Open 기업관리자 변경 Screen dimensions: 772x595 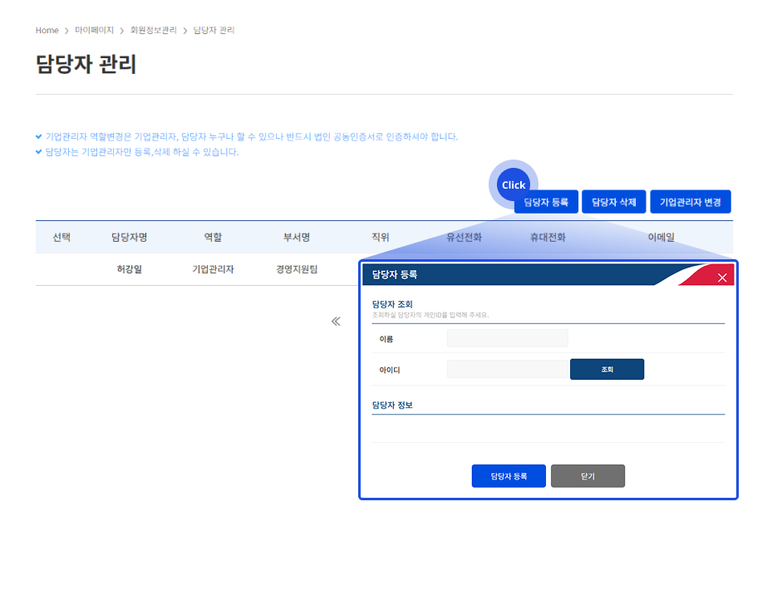[x=690, y=202]
